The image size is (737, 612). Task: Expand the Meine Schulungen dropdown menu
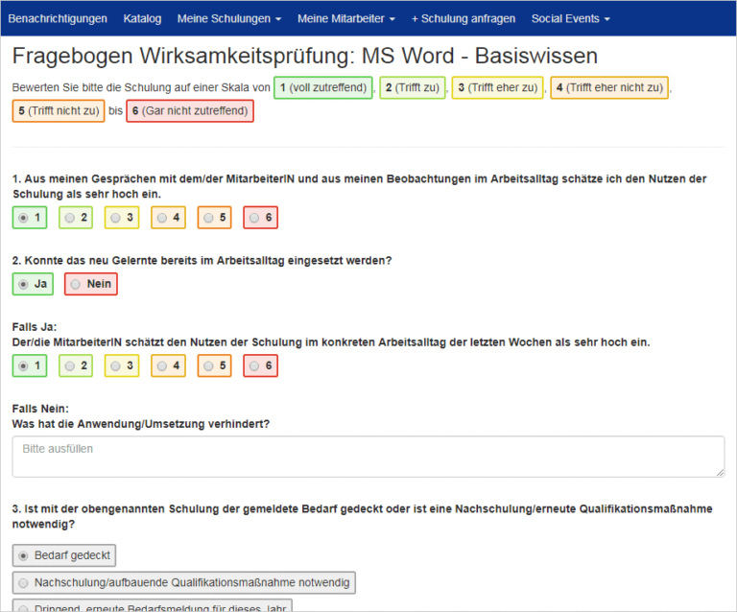click(x=229, y=19)
